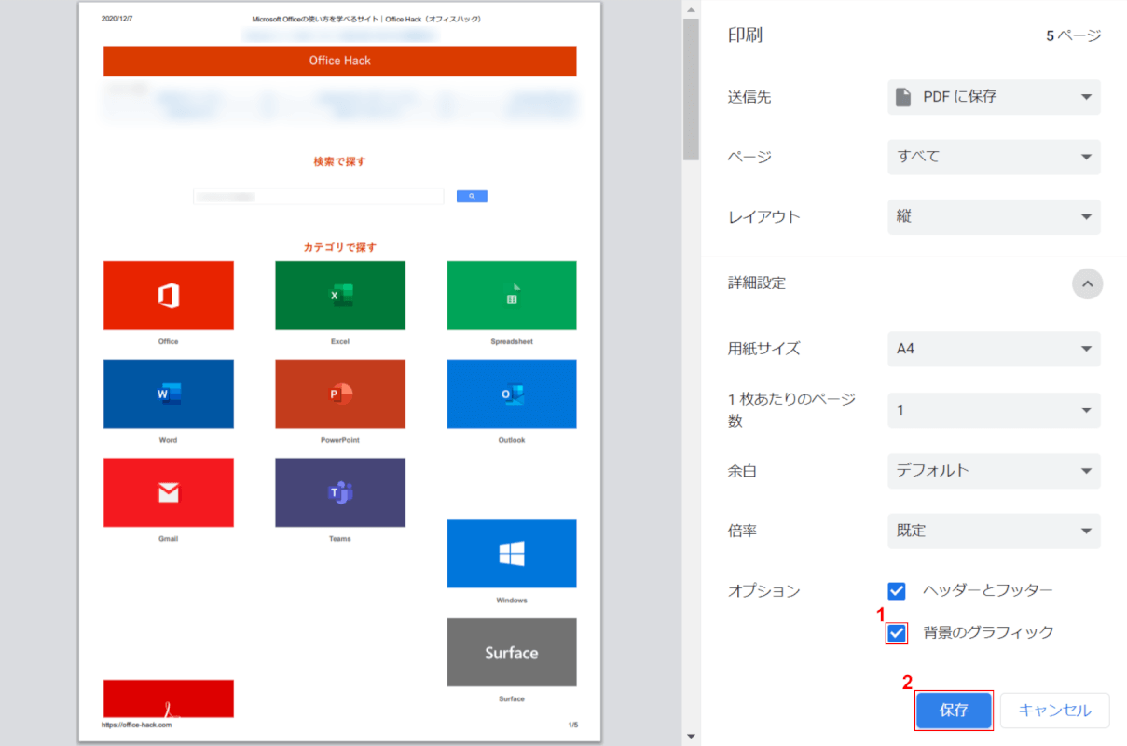Click the Spreadsheet tile icon
Image resolution: width=1127 pixels, height=746 pixels.
pyautogui.click(x=512, y=296)
